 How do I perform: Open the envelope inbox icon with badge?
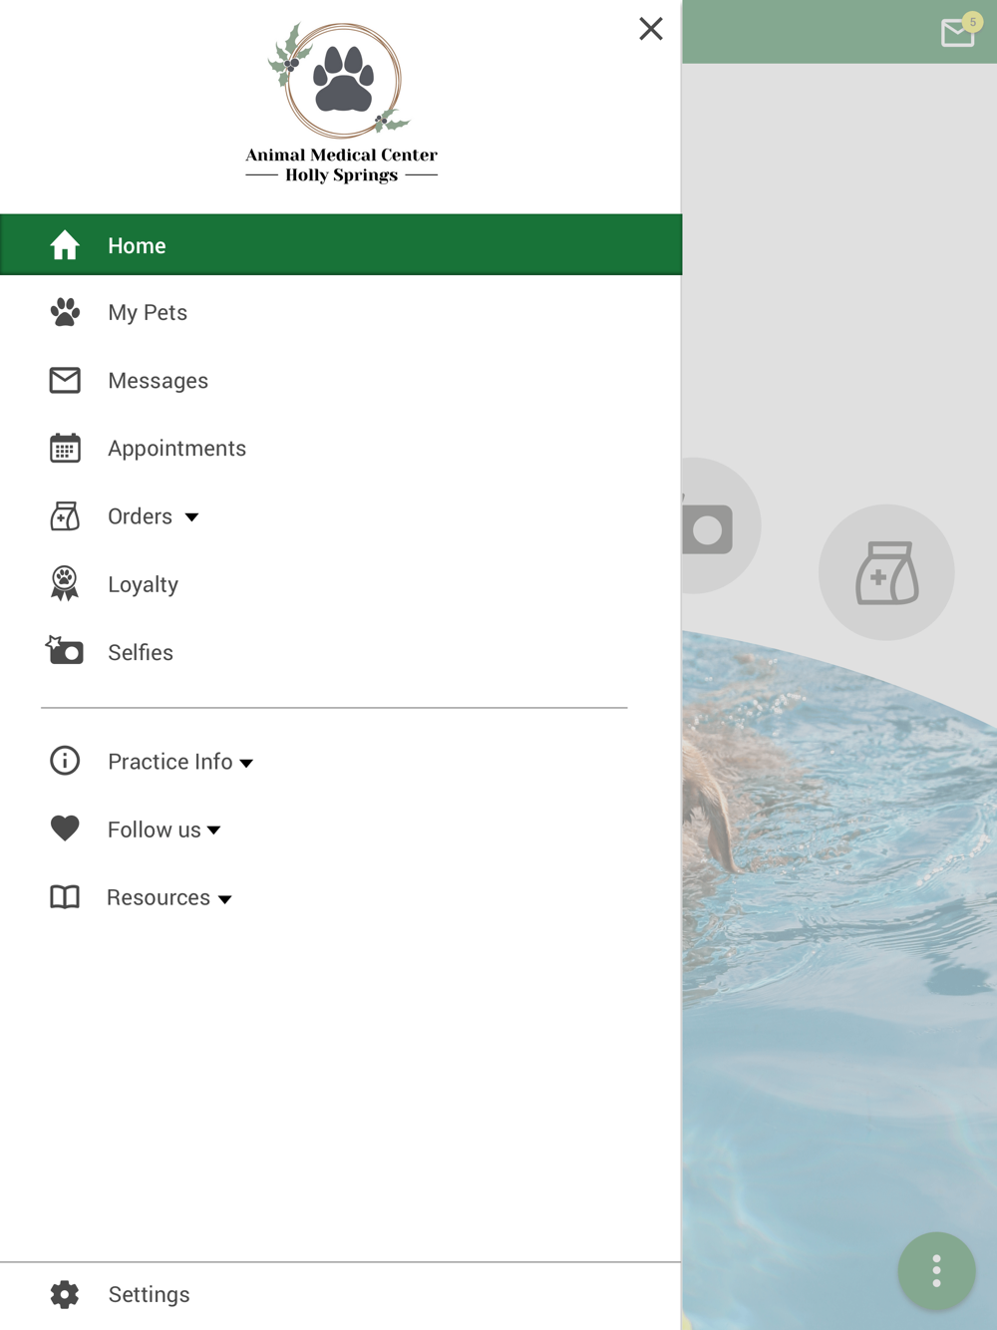point(960,31)
